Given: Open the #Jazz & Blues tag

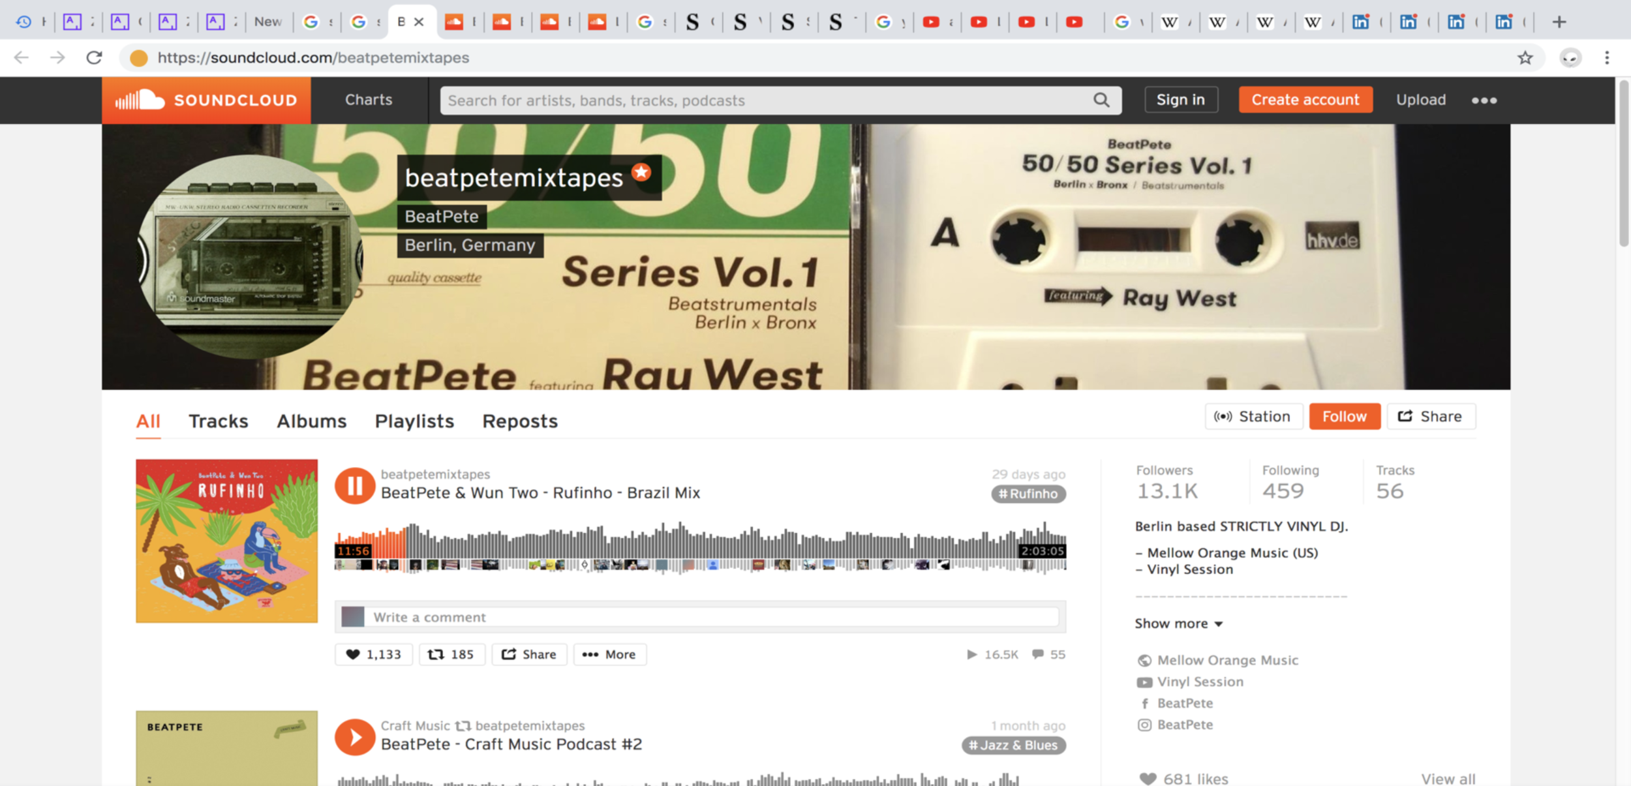Looking at the screenshot, I should click(1014, 745).
